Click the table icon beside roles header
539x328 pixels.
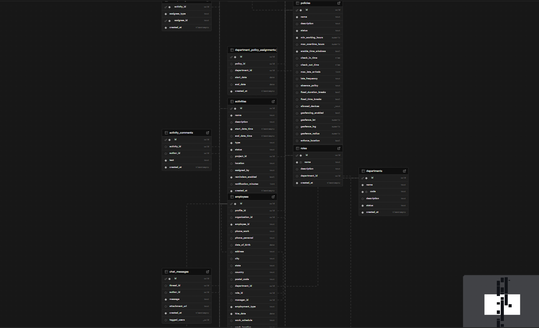tap(297, 148)
